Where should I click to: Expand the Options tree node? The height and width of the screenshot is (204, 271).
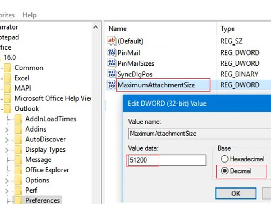click(7, 181)
